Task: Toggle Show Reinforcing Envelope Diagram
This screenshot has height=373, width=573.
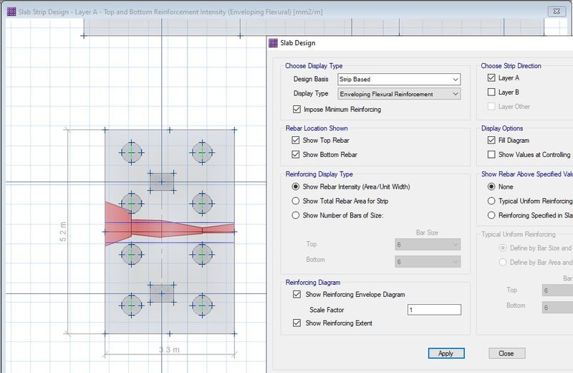Action: tap(297, 294)
